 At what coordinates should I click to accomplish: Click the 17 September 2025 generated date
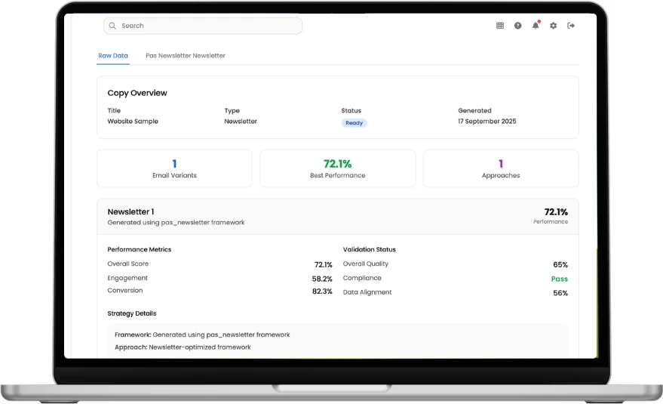487,121
